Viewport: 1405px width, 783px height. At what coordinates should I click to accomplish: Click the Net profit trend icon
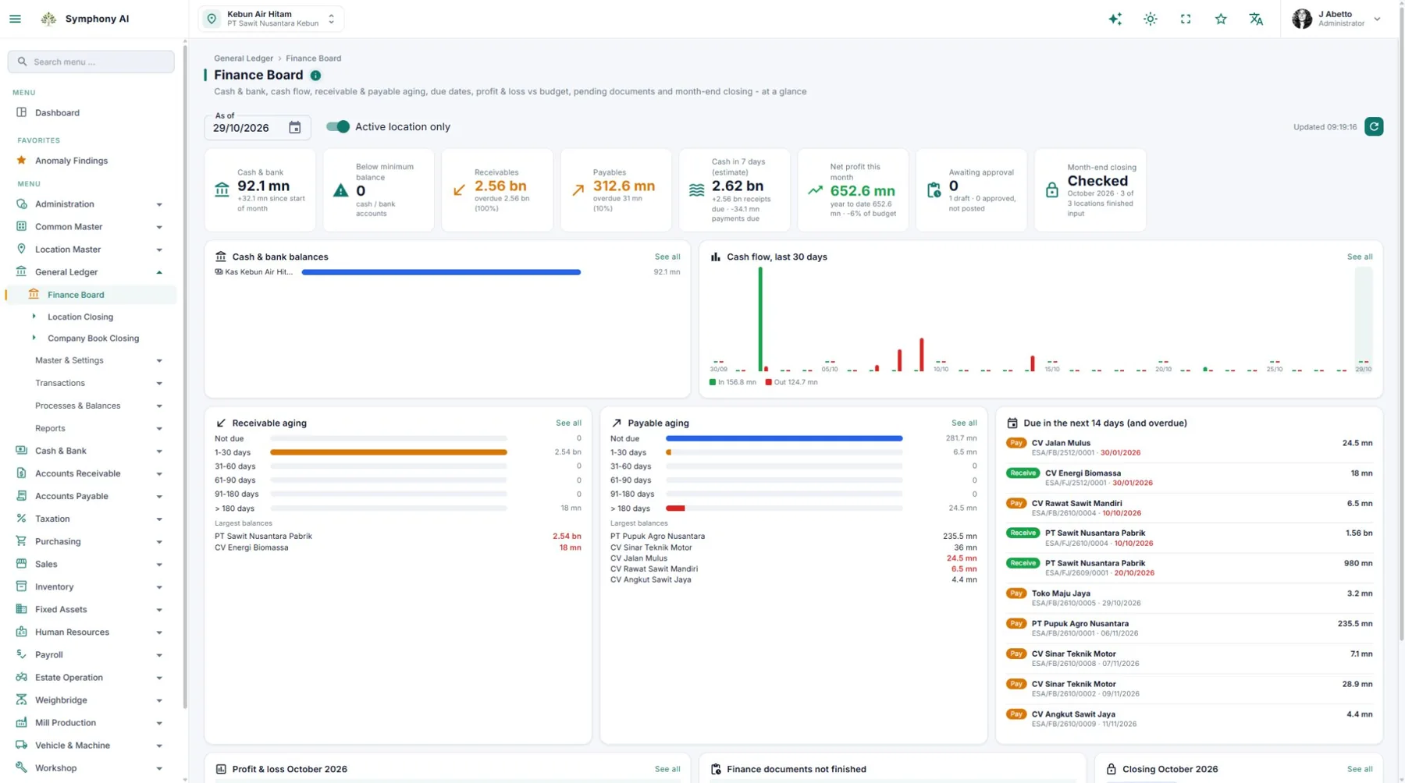(x=815, y=190)
